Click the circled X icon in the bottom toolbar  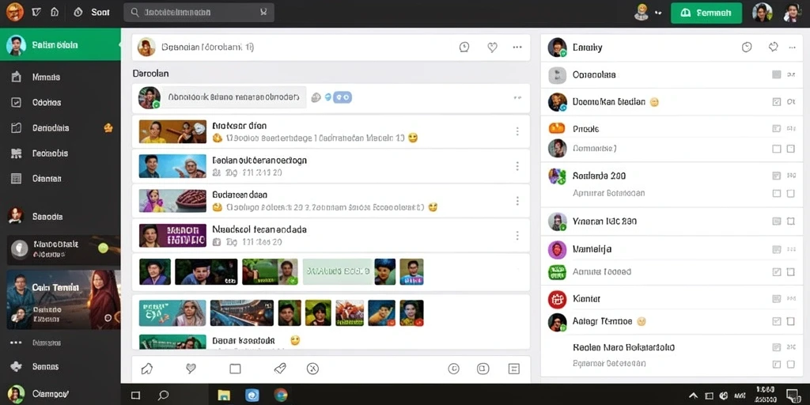(x=312, y=369)
